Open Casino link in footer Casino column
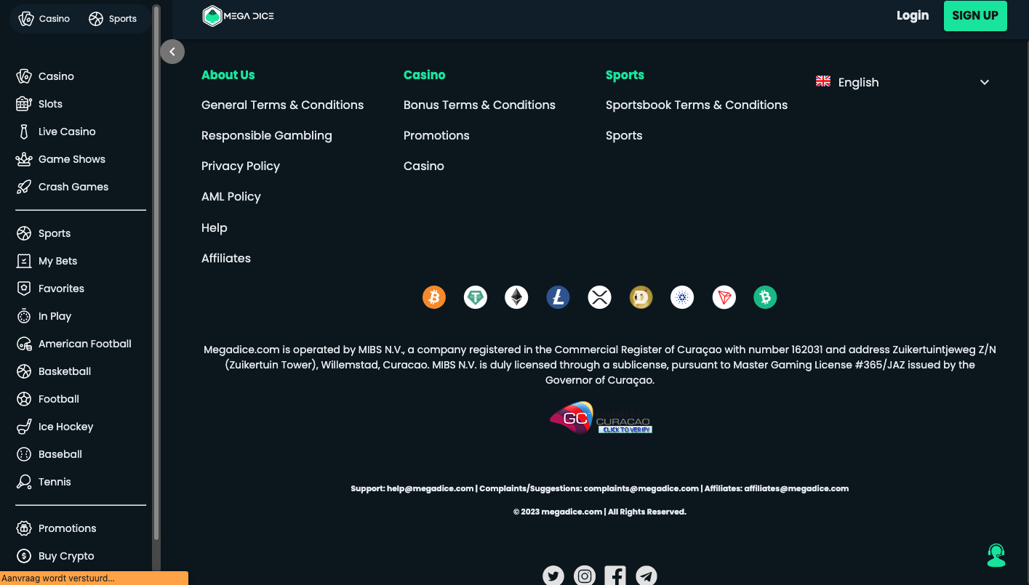 pos(424,166)
